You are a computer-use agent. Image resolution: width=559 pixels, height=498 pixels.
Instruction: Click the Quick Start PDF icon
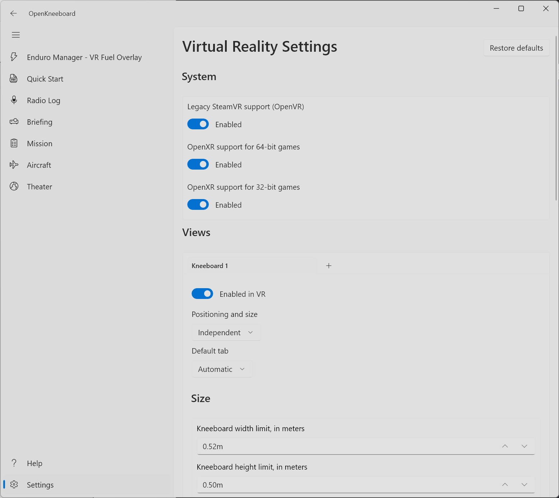pos(14,78)
